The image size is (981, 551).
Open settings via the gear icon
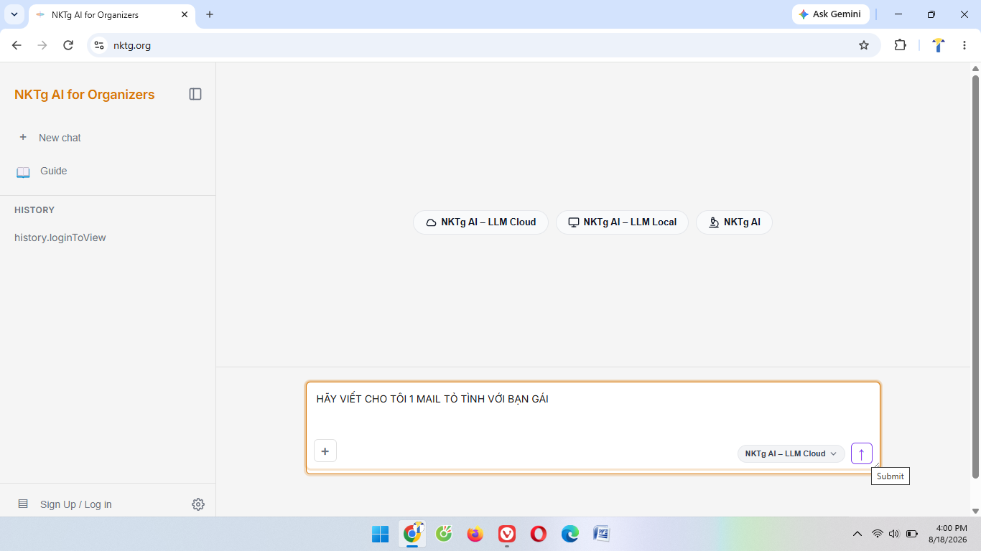coord(198,504)
